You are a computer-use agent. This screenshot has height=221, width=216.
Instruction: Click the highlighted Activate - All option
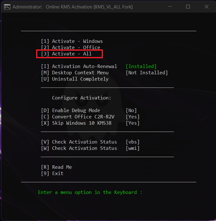point(69,54)
